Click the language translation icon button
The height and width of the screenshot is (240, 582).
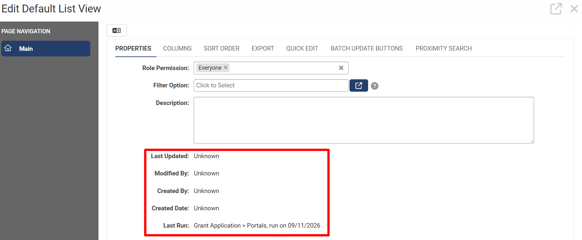[x=116, y=30]
